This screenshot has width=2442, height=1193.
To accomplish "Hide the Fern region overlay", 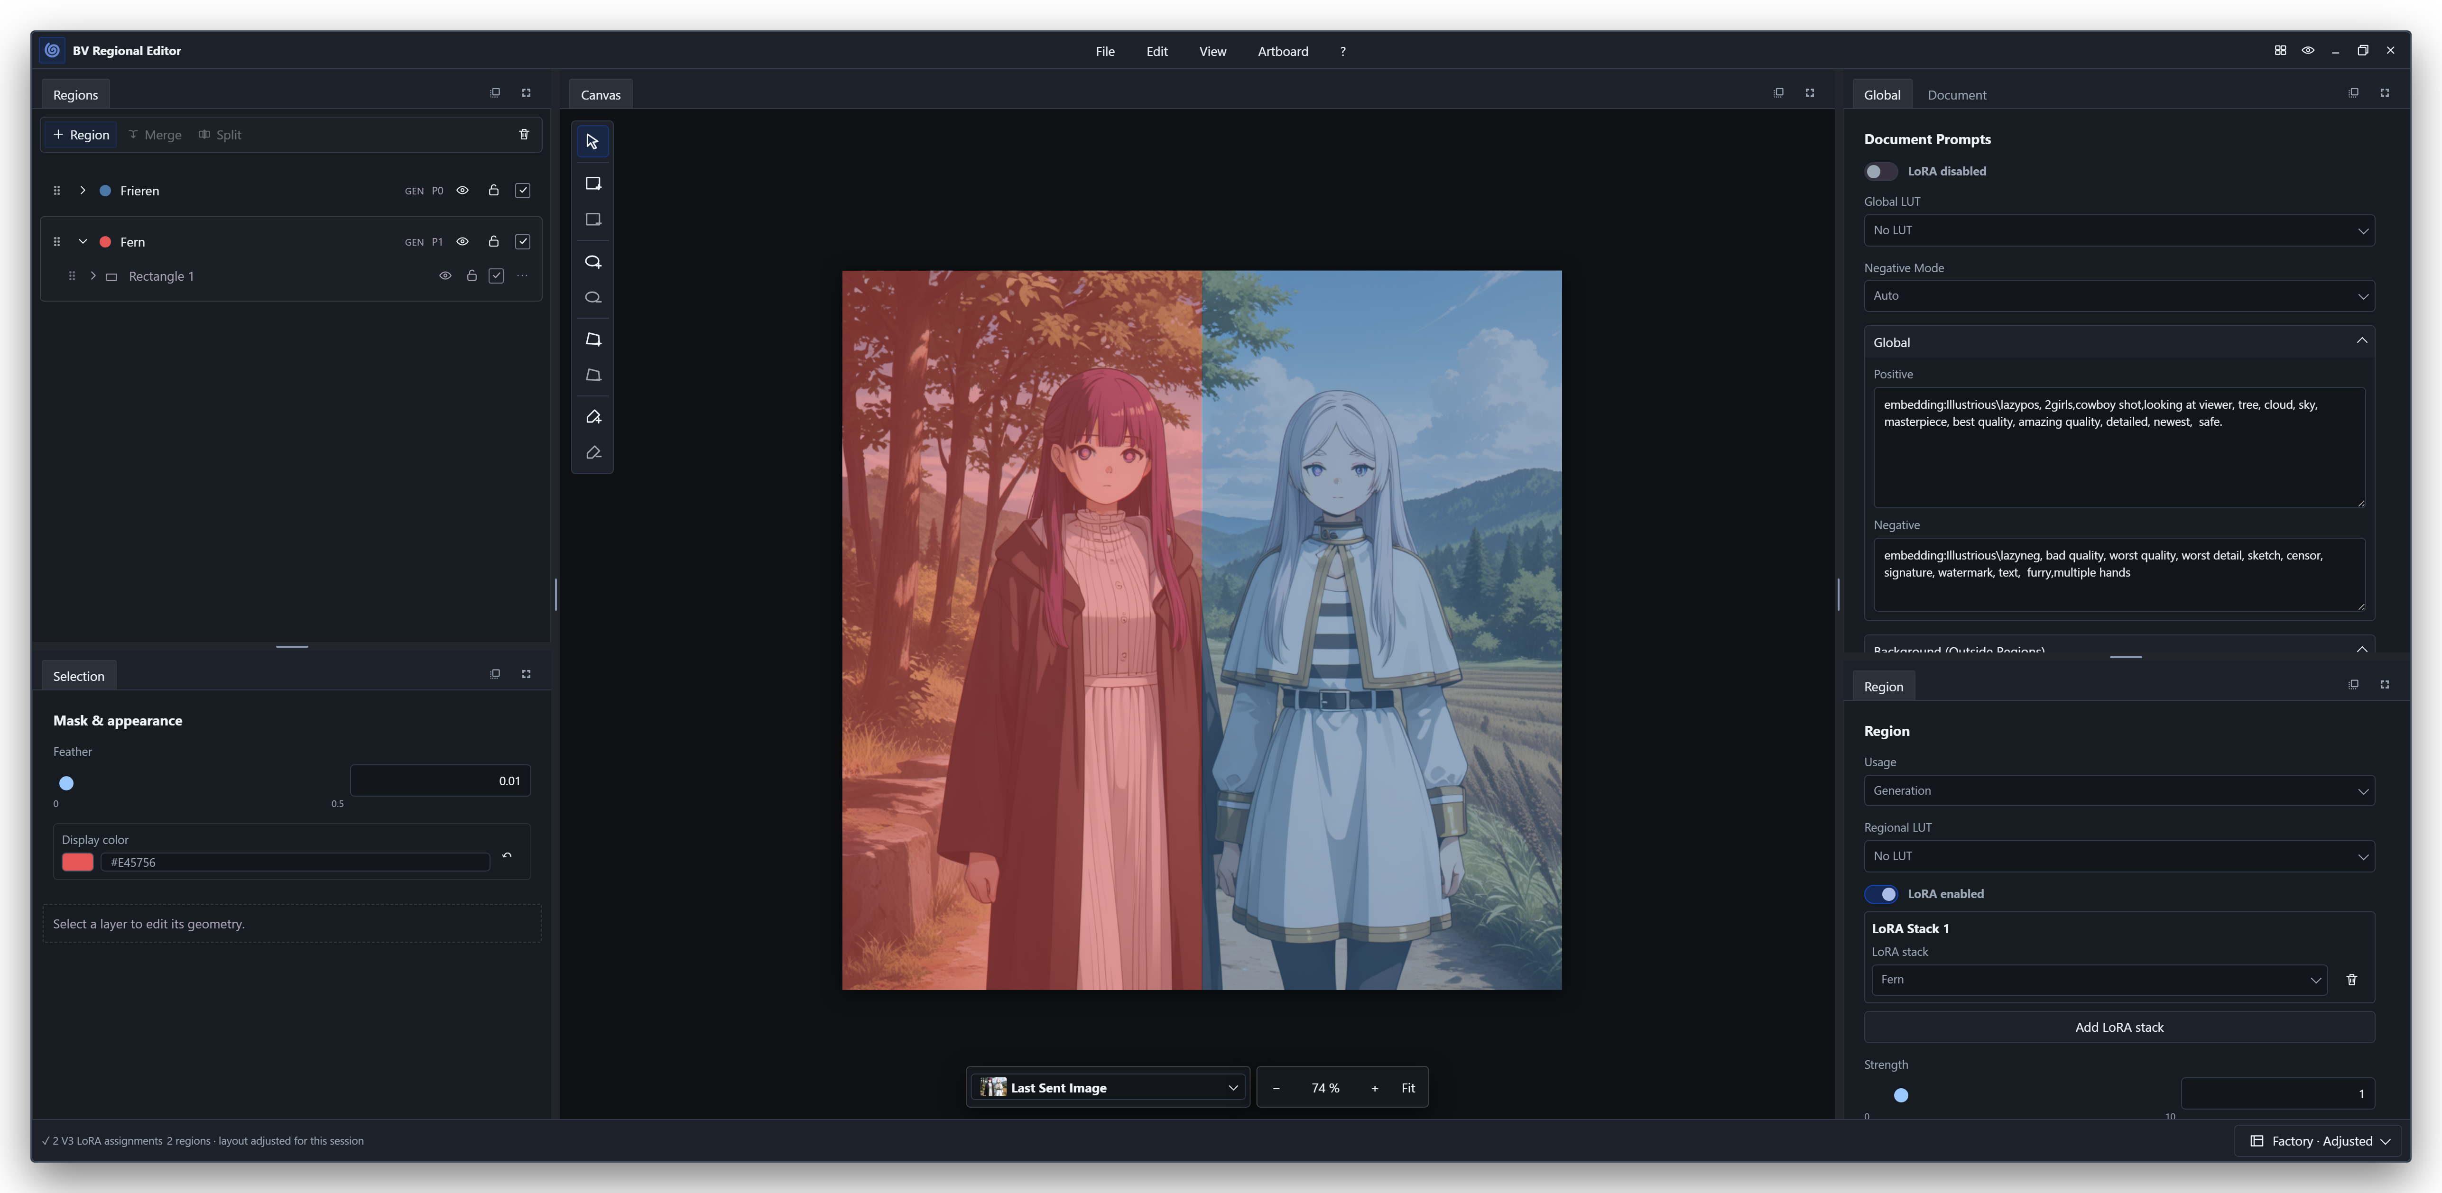I will [x=462, y=242].
